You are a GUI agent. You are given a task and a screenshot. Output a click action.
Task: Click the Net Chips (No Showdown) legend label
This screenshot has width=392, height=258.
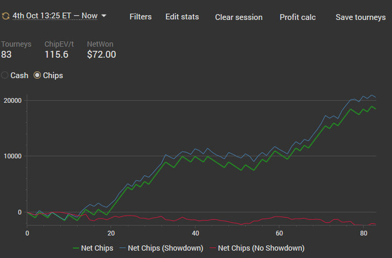tap(262, 248)
